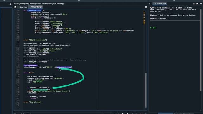Screen dimensions: 203x114
Task: Click the browse tabs icon beside login.py
Action: (15, 7)
